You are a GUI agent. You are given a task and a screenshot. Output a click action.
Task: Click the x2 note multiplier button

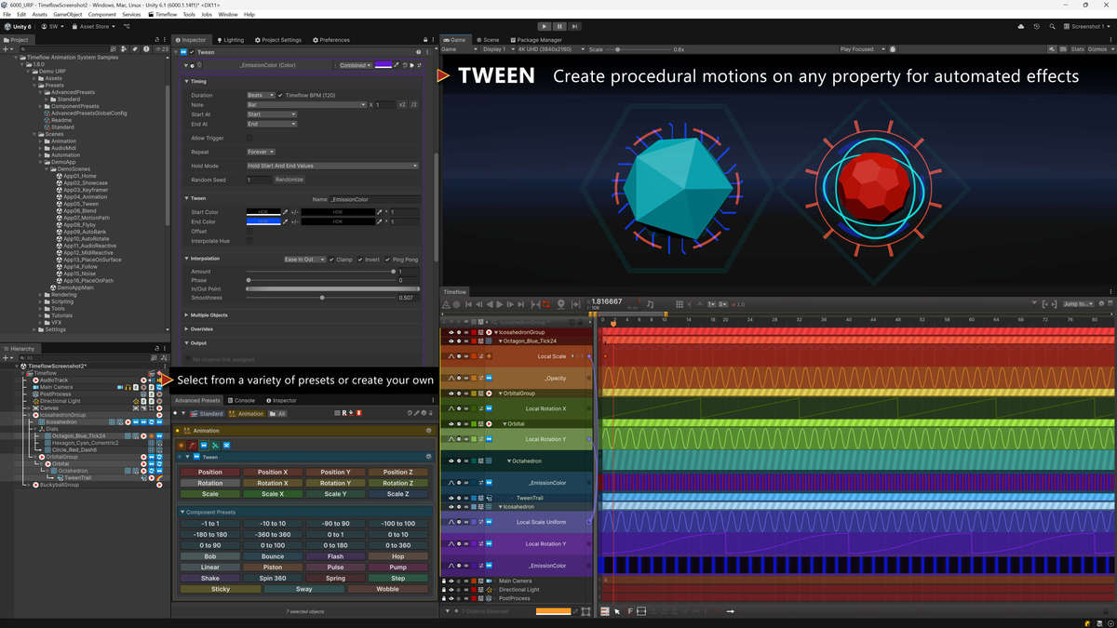tap(402, 105)
